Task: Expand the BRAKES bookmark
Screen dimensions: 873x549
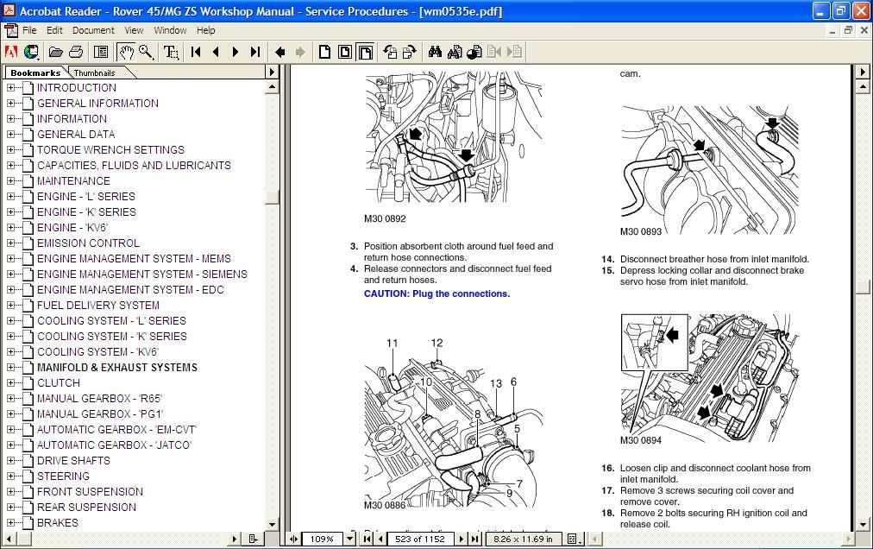Action: click(10, 523)
